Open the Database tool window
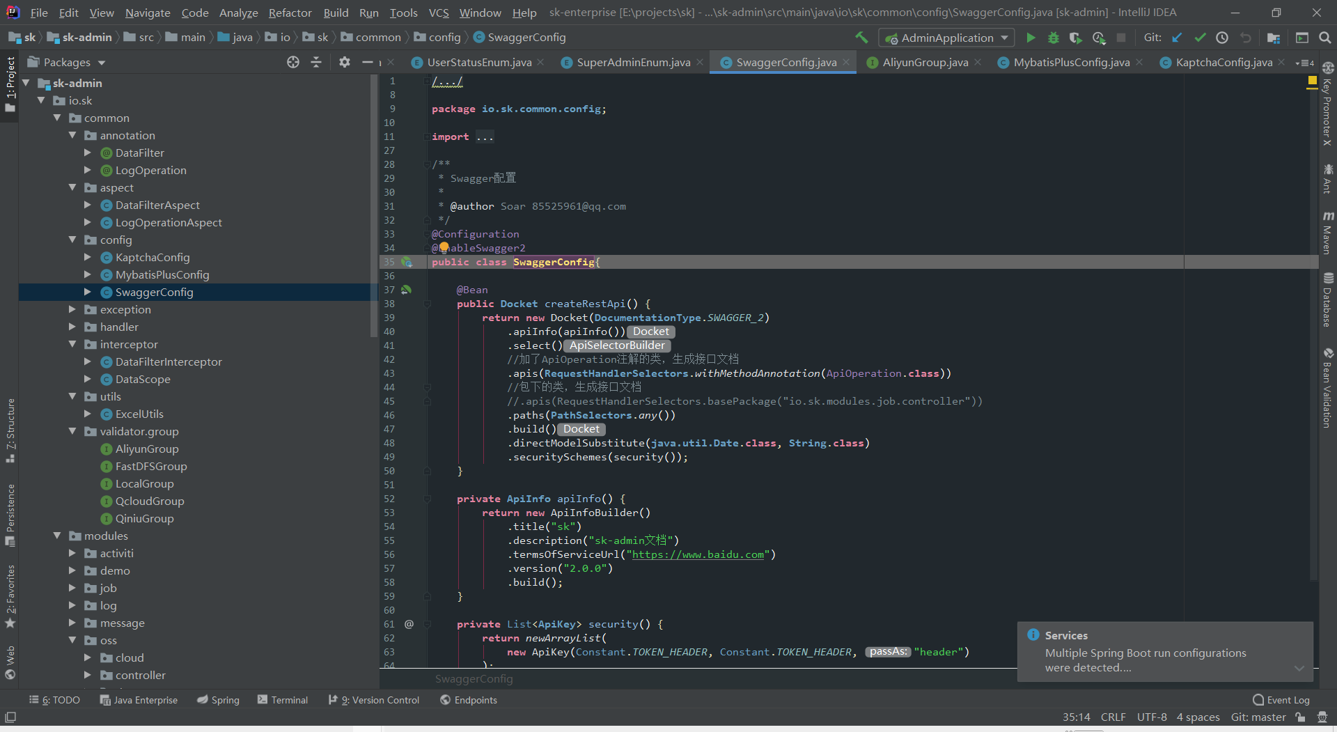Viewport: 1337px width, 732px height. 1328,299
